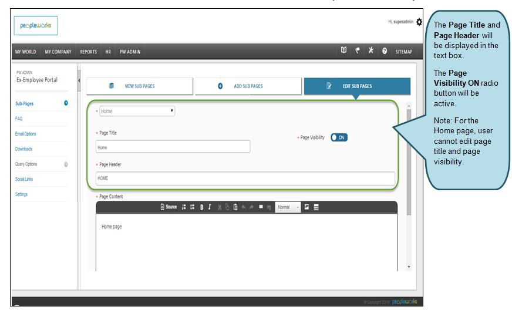Expand Query Options in the sidebar
Image resolution: width=512 pixels, height=310 pixels.
pos(66,164)
